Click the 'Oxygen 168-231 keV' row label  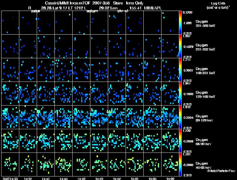pyautogui.click(x=205, y=71)
